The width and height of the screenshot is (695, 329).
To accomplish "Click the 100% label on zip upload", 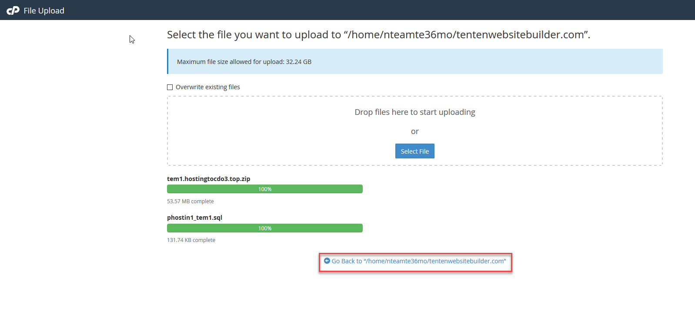I will pos(265,189).
